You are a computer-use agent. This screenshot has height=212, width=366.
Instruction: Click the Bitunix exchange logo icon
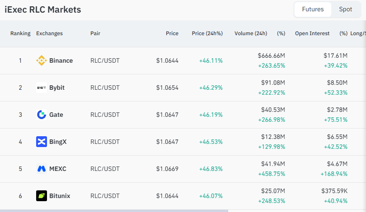(x=42, y=196)
